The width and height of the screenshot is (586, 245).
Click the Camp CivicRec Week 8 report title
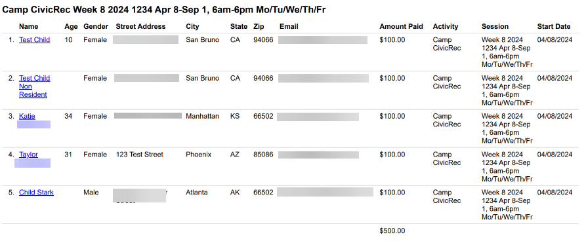pos(163,10)
